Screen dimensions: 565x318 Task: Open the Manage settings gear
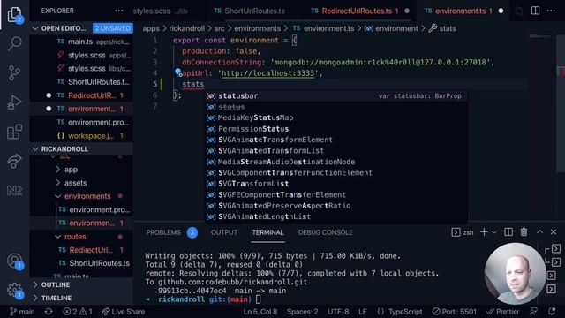coord(14,291)
